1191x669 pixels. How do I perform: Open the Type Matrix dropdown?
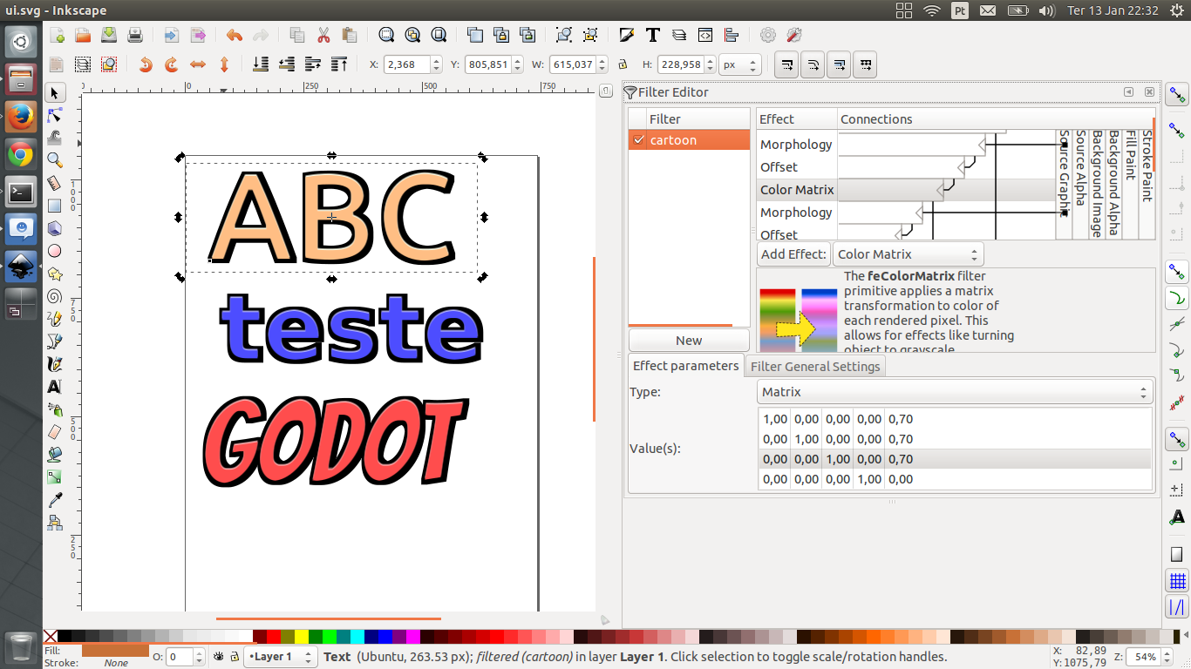click(955, 392)
